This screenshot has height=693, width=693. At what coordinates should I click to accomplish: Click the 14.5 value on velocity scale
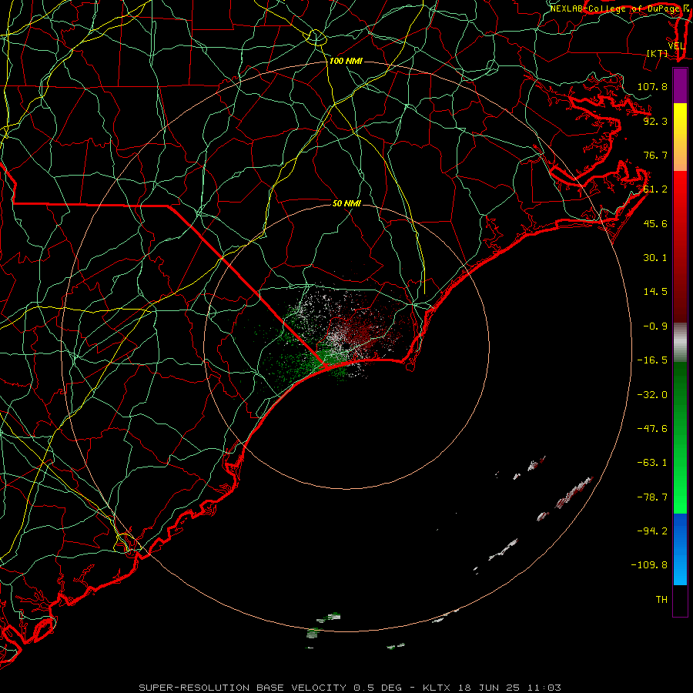tap(655, 292)
